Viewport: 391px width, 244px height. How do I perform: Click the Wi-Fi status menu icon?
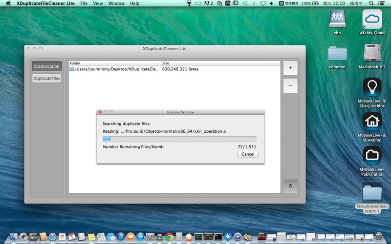[x=263, y=3]
